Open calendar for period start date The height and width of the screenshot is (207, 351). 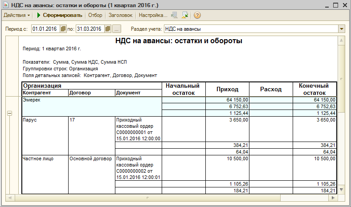tap(63, 29)
